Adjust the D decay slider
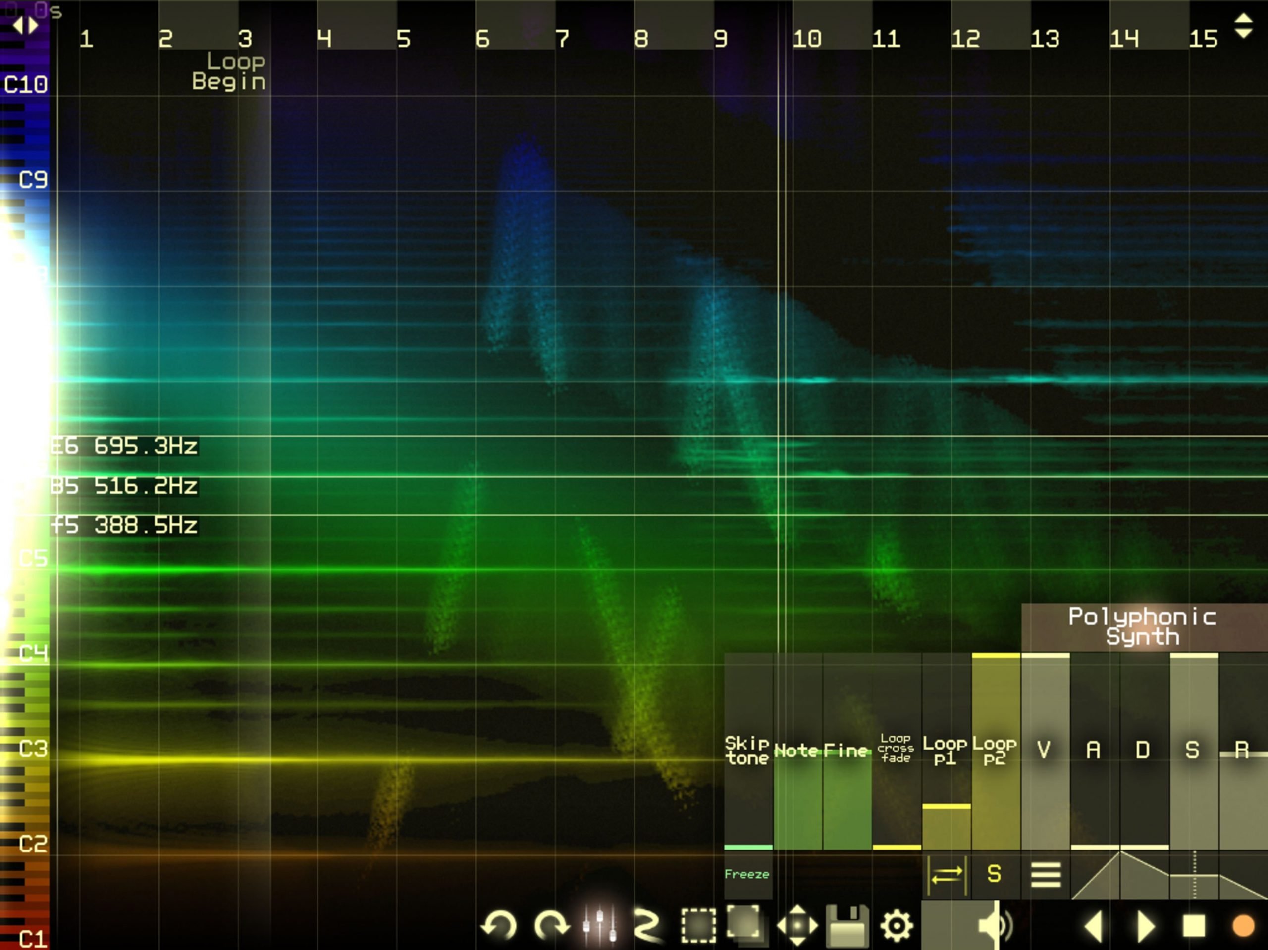Screen dimensions: 1268x950 point(1144,751)
